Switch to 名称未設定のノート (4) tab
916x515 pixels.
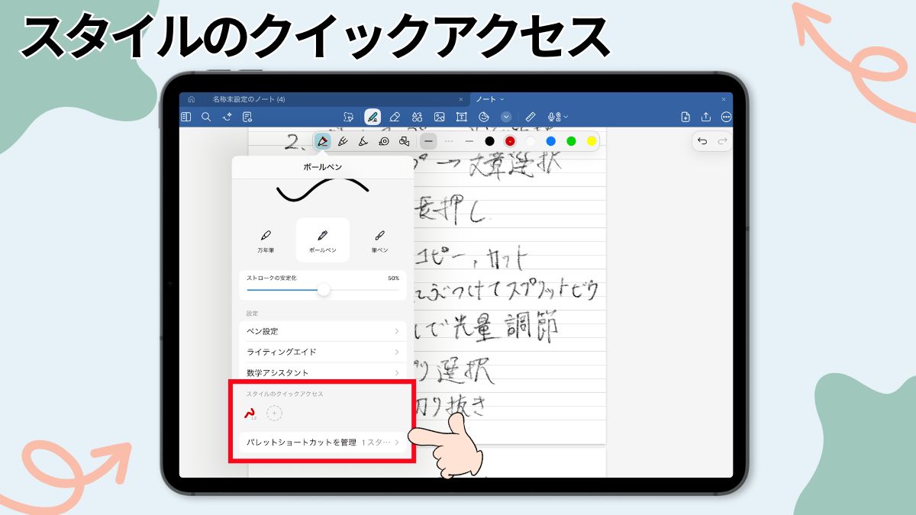(x=249, y=99)
